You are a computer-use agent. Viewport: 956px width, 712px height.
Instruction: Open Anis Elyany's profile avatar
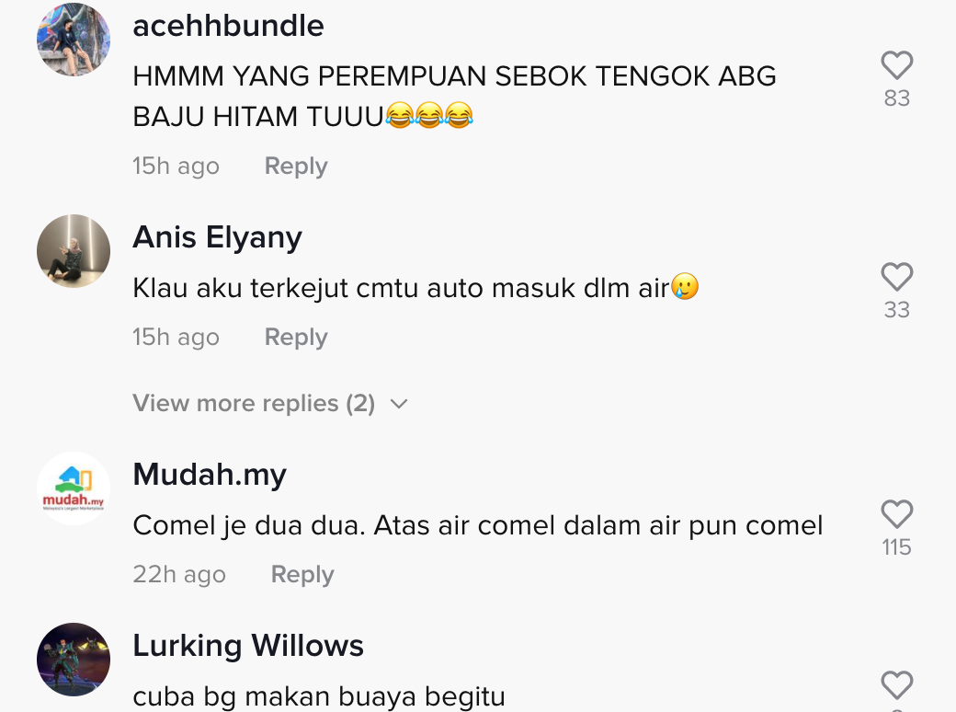pyautogui.click(x=74, y=251)
